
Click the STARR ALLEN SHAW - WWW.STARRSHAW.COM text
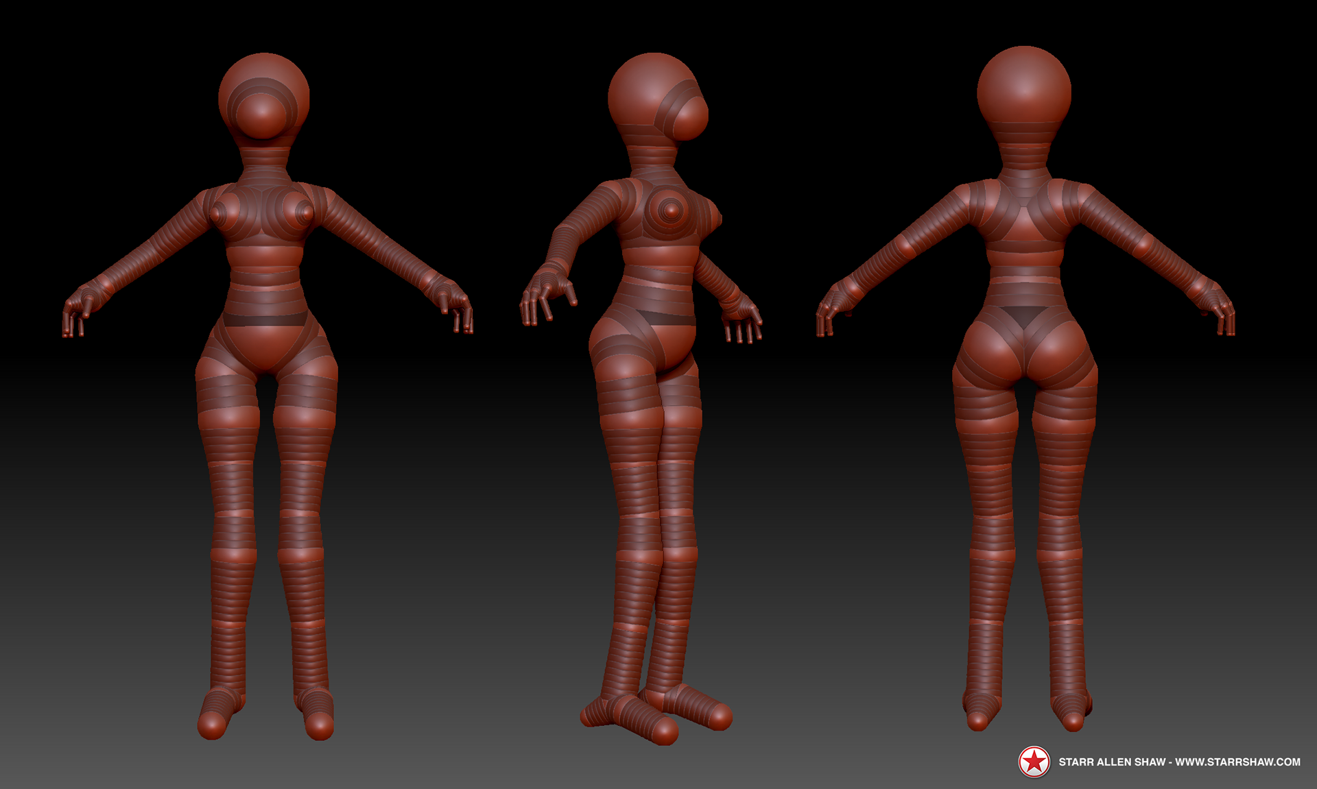tap(1179, 762)
